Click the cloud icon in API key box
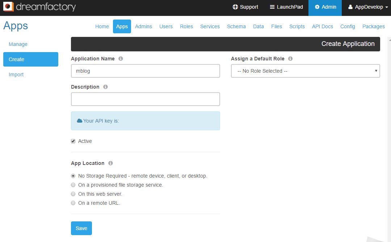This screenshot has height=242, width=391. click(x=80, y=121)
